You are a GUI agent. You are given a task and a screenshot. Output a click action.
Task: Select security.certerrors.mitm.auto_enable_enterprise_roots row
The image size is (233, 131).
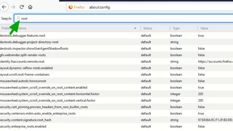pos(116,114)
